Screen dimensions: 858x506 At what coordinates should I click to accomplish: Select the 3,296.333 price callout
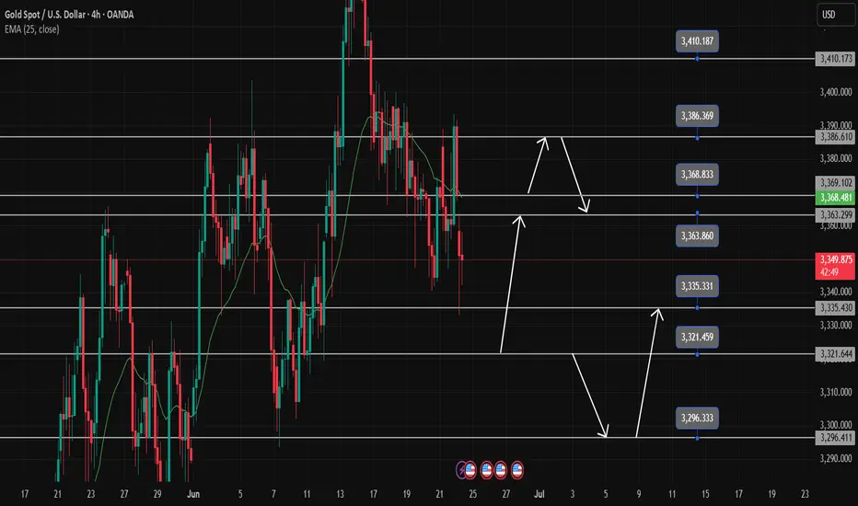tap(697, 418)
